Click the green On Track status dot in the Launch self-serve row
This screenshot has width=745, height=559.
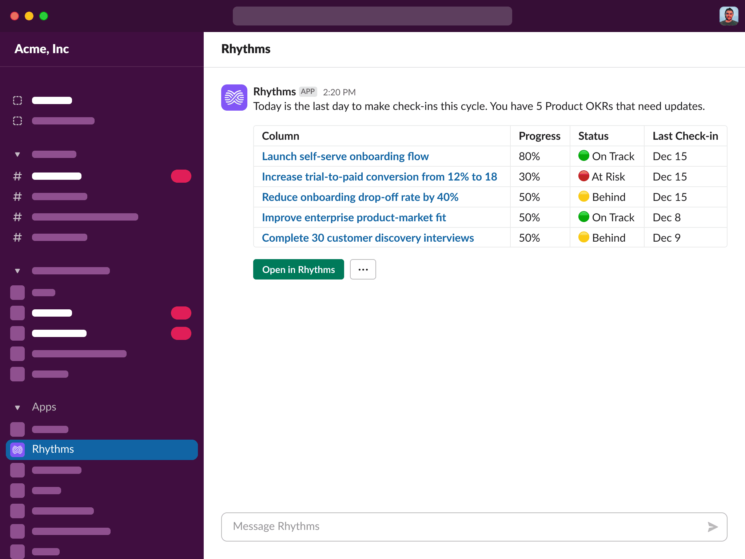tap(583, 156)
